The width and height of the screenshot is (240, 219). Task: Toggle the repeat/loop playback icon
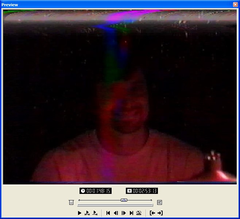(139, 213)
